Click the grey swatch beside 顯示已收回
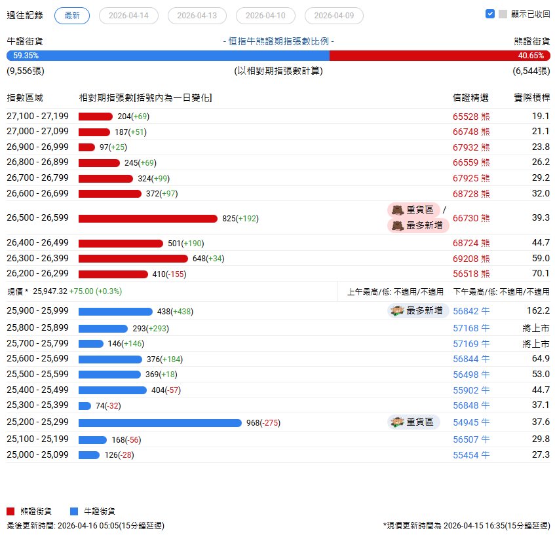Viewport: 555px width, 535px height. coord(503,14)
